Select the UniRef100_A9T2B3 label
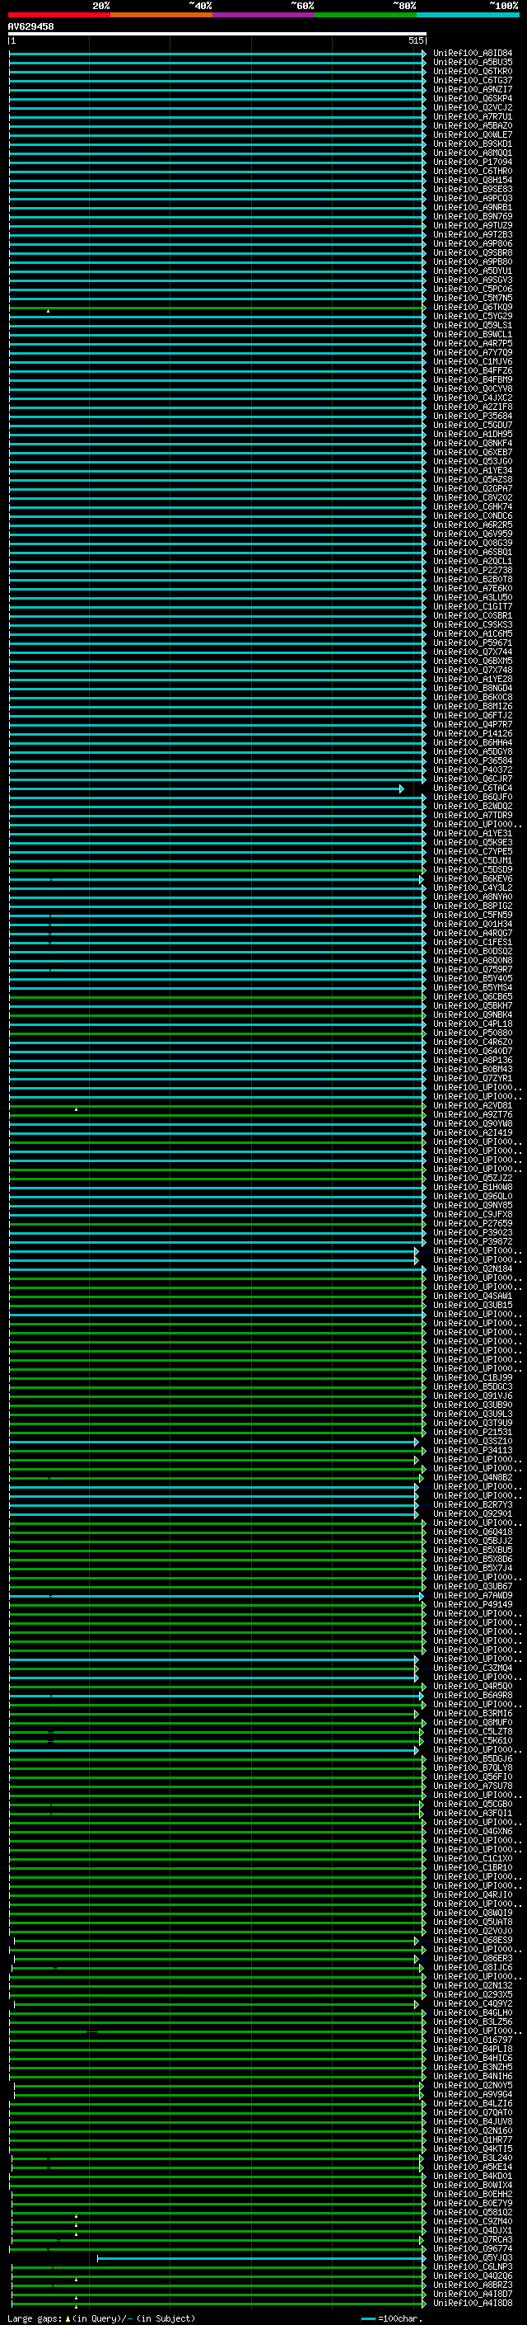 pyautogui.click(x=473, y=235)
